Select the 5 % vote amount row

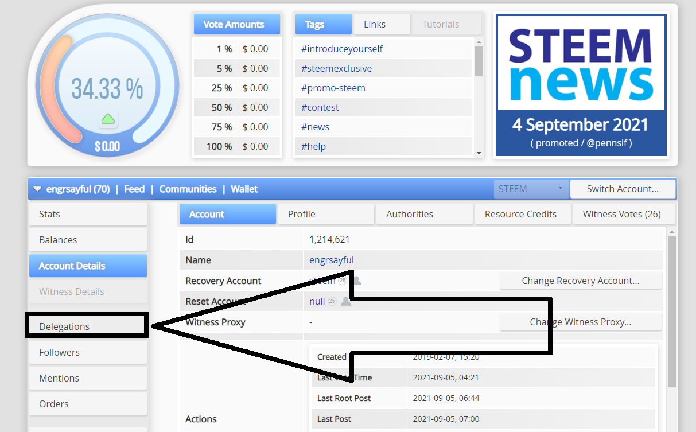(237, 68)
